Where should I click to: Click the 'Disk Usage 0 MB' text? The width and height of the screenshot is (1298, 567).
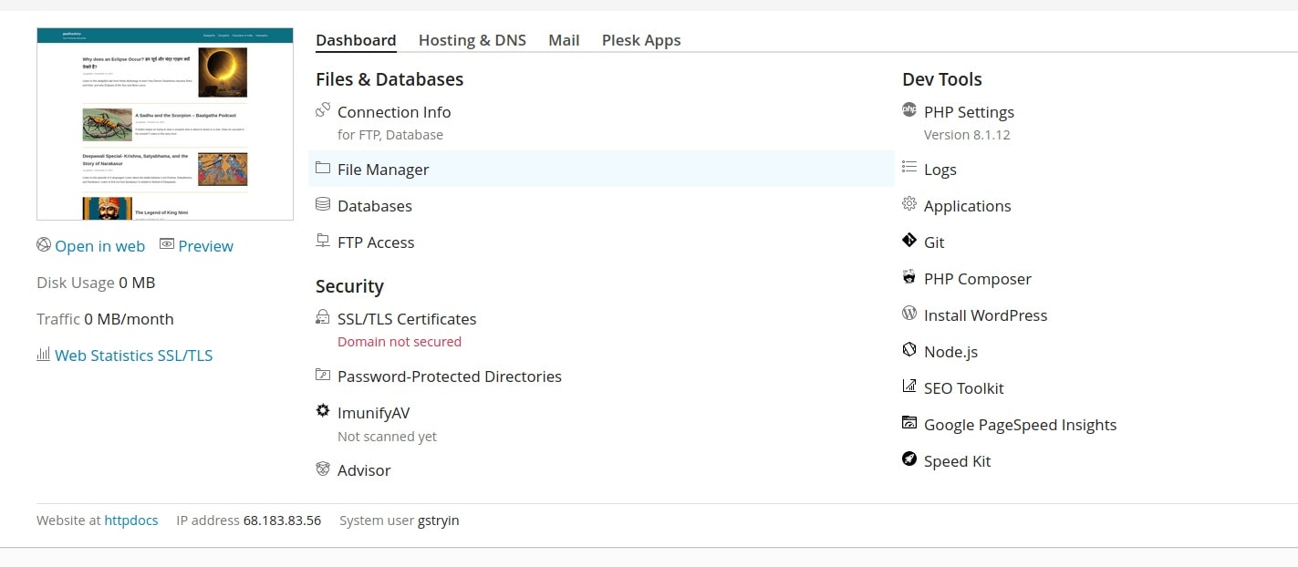tap(96, 283)
